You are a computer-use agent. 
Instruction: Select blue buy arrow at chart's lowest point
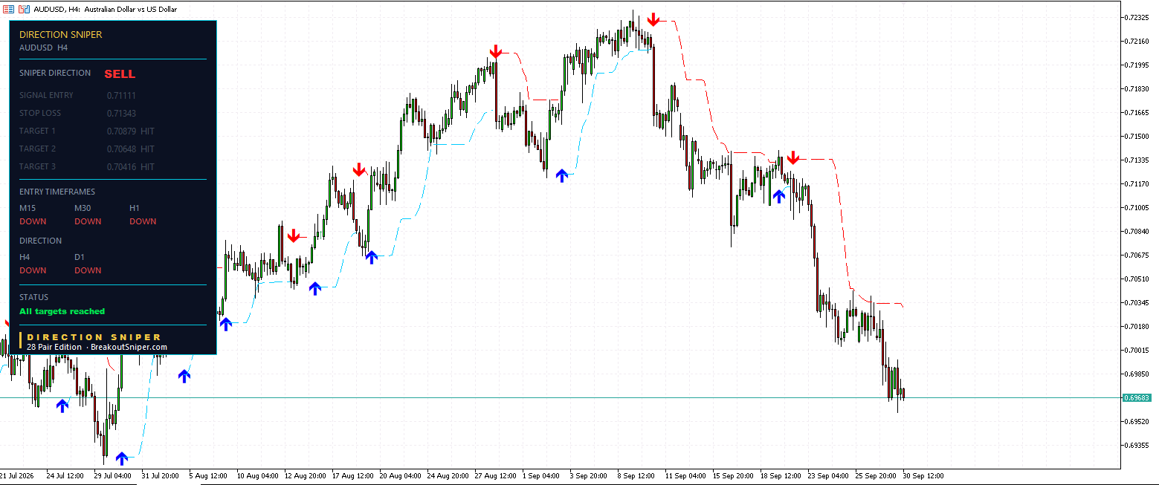click(x=121, y=458)
